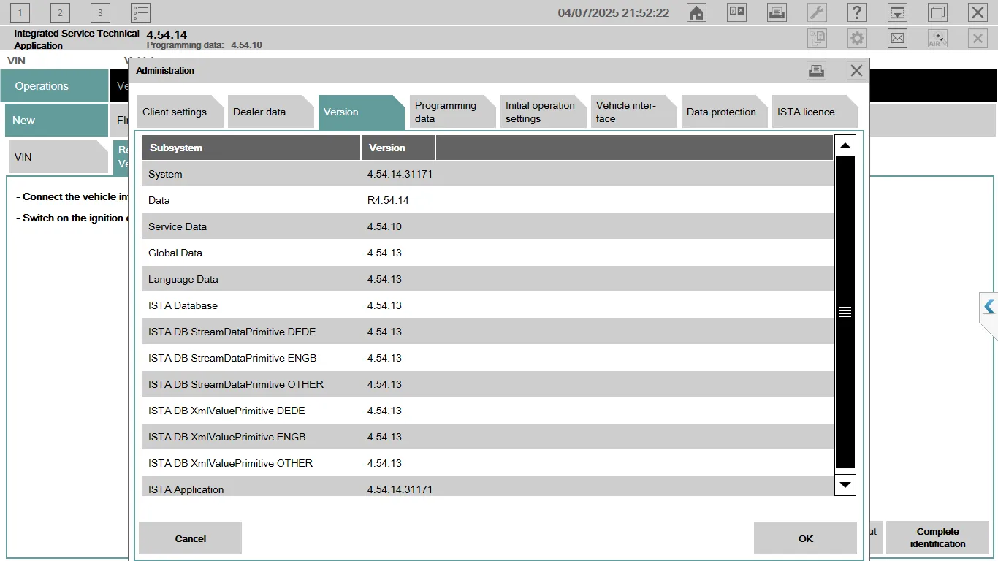Select the VIN tab
998x561 pixels.
coord(58,157)
